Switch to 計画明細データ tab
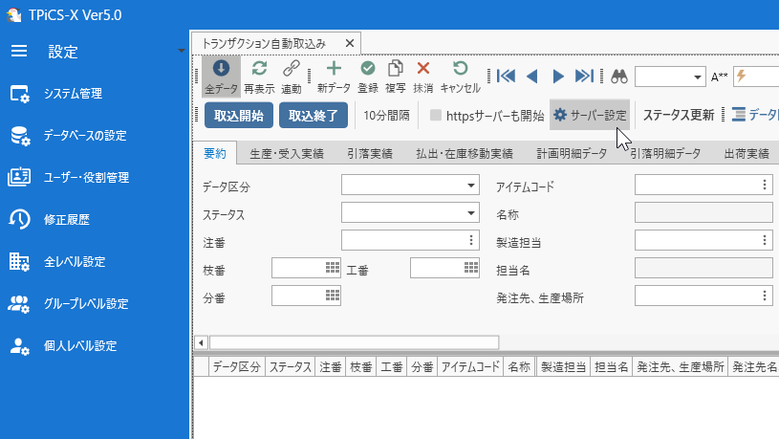The height and width of the screenshot is (439, 779). coord(572,154)
